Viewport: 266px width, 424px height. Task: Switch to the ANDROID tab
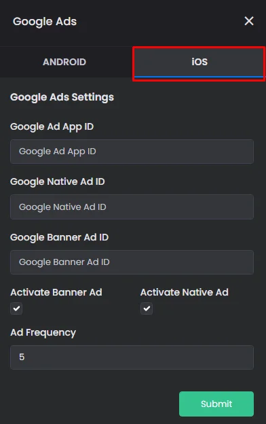click(x=64, y=62)
